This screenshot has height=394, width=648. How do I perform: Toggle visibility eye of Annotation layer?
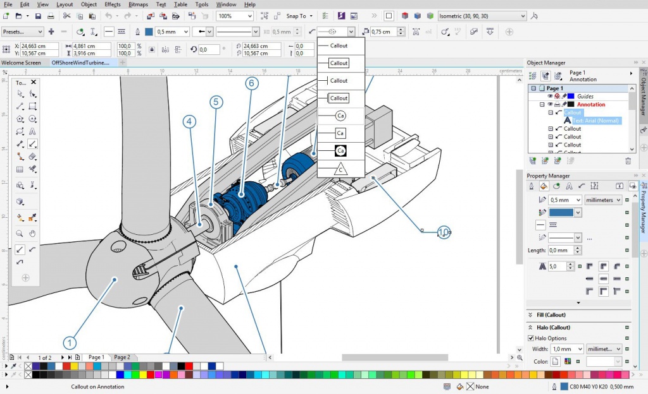[550, 104]
